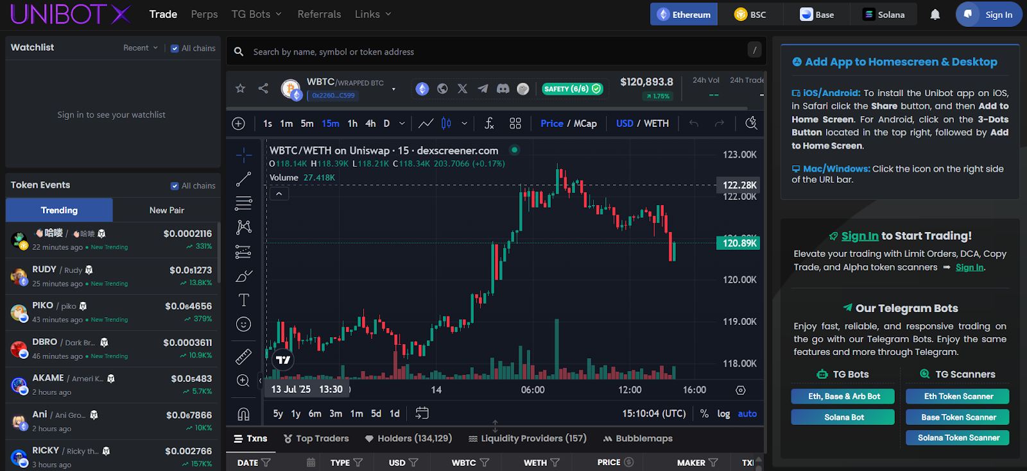Open the Bubblemaps tab

[638, 438]
